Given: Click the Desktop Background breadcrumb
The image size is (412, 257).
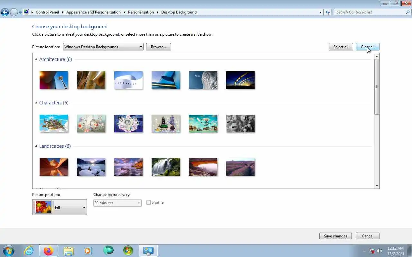Looking at the screenshot, I should (x=179, y=12).
